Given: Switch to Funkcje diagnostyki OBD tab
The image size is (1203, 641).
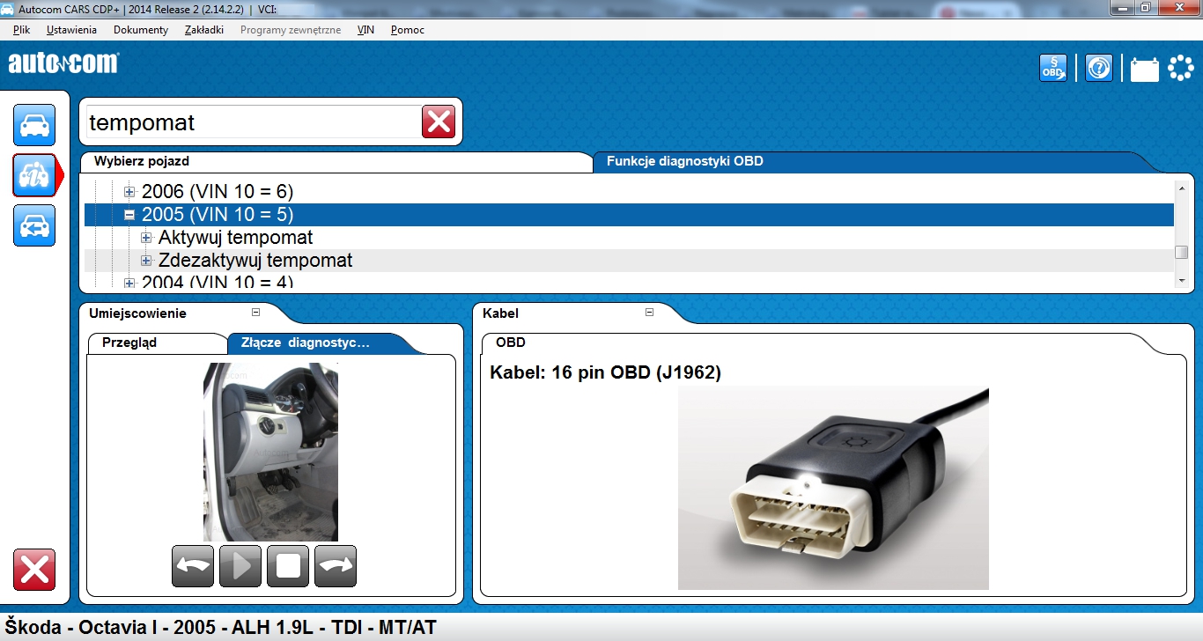Looking at the screenshot, I should coord(685,162).
